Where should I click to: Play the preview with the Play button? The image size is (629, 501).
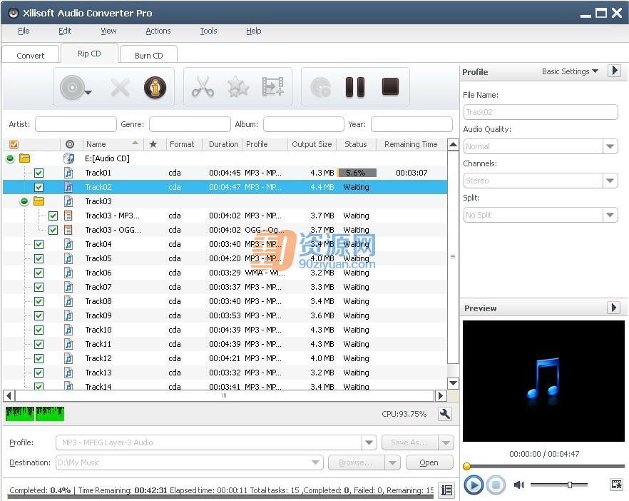pos(474,485)
